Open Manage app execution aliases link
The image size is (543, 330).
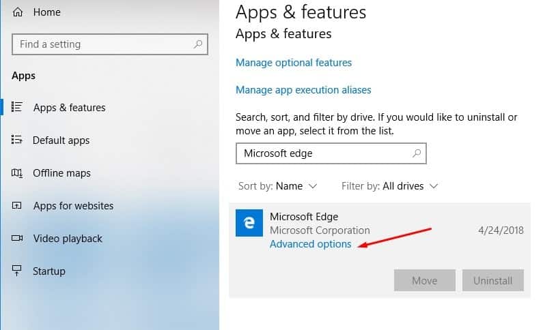pos(303,90)
